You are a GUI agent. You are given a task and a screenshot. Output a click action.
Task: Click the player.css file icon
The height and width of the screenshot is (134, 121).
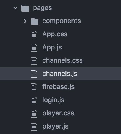coord(34,114)
